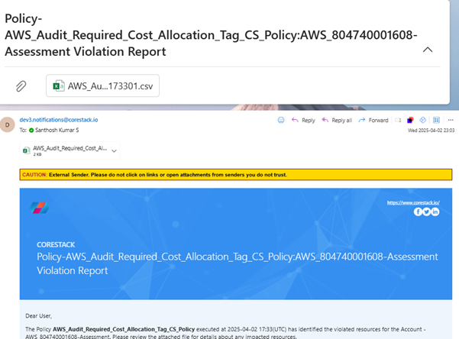Collapse the header with the up chevron
The width and height of the screenshot is (459, 339).
(x=428, y=50)
